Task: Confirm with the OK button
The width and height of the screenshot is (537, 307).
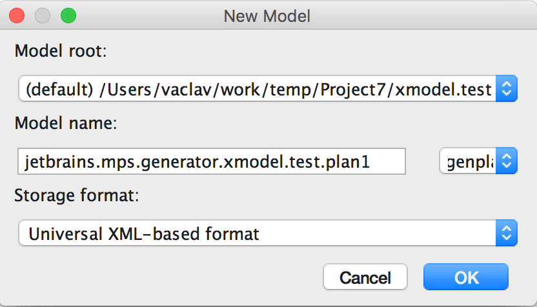Action: coord(466,277)
